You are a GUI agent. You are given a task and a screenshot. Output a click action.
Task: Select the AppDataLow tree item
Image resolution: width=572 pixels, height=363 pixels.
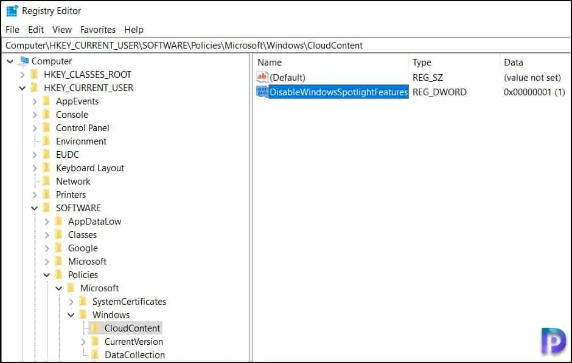click(x=94, y=222)
